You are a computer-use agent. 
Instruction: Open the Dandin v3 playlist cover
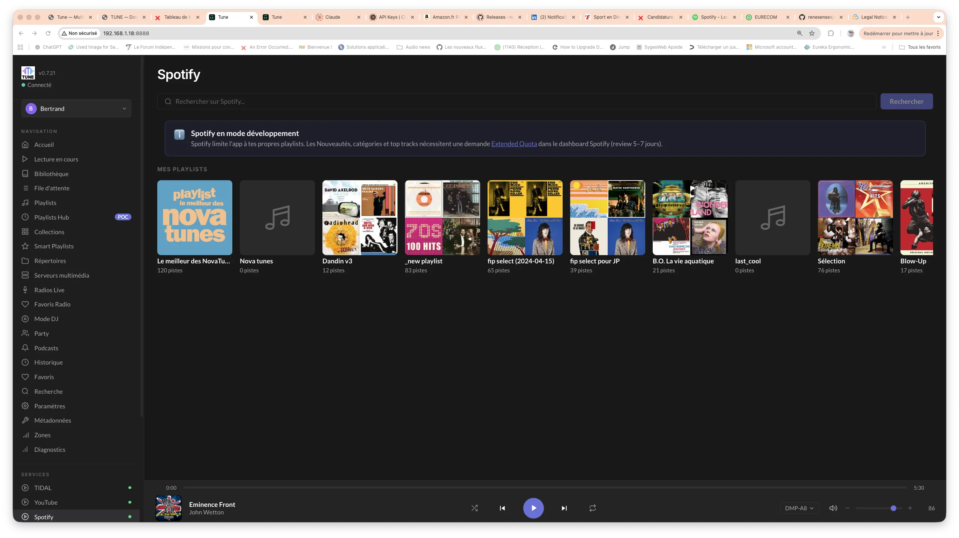click(360, 218)
